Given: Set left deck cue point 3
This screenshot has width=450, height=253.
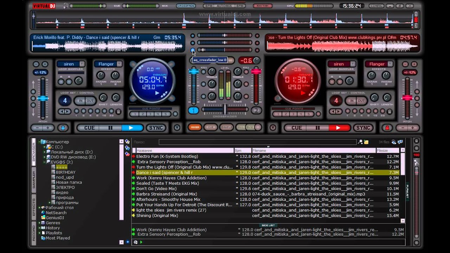Looking at the screenshot, I should point(150,114).
